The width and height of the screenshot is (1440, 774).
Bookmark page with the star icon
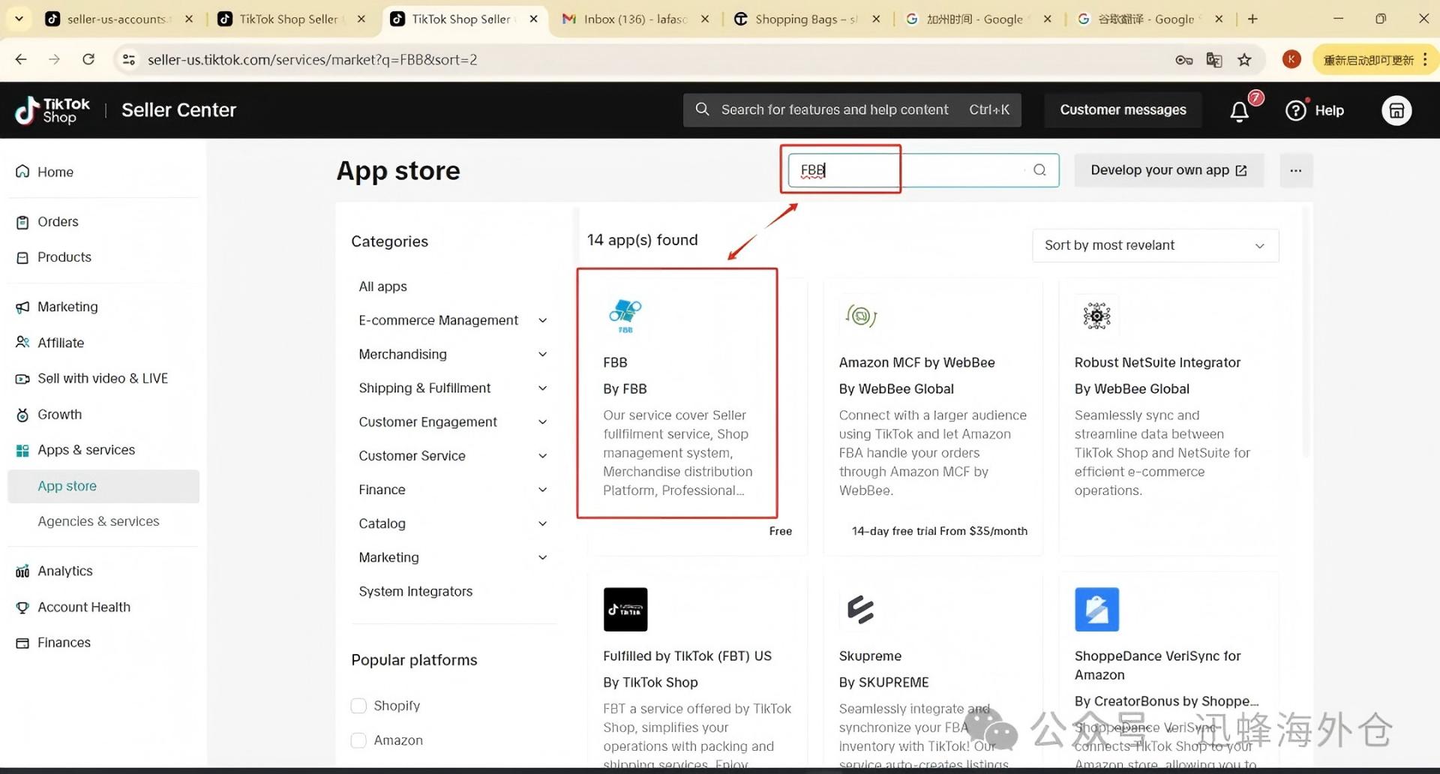tap(1244, 60)
